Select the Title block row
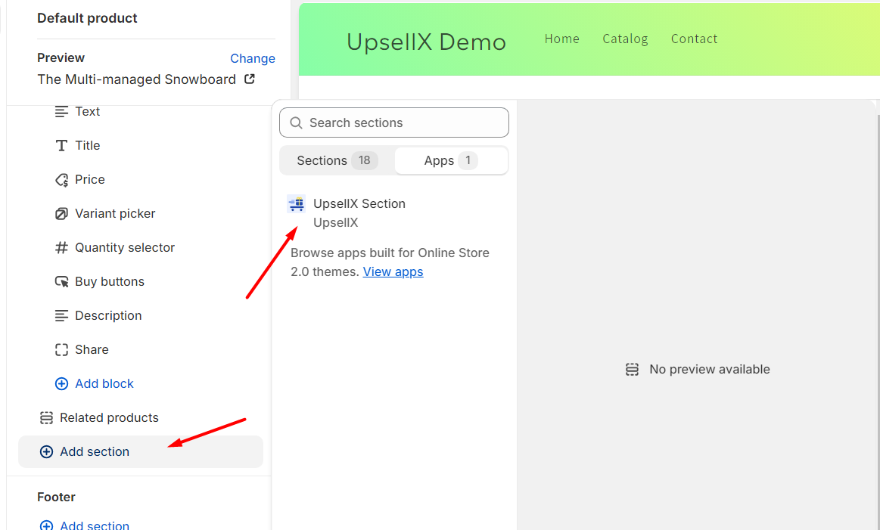Screen dimensions: 880x530 [140, 146]
